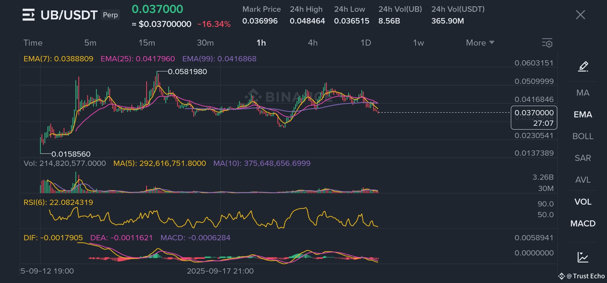Toggle the MA indicator
The image size is (607, 283).
pyautogui.click(x=583, y=93)
